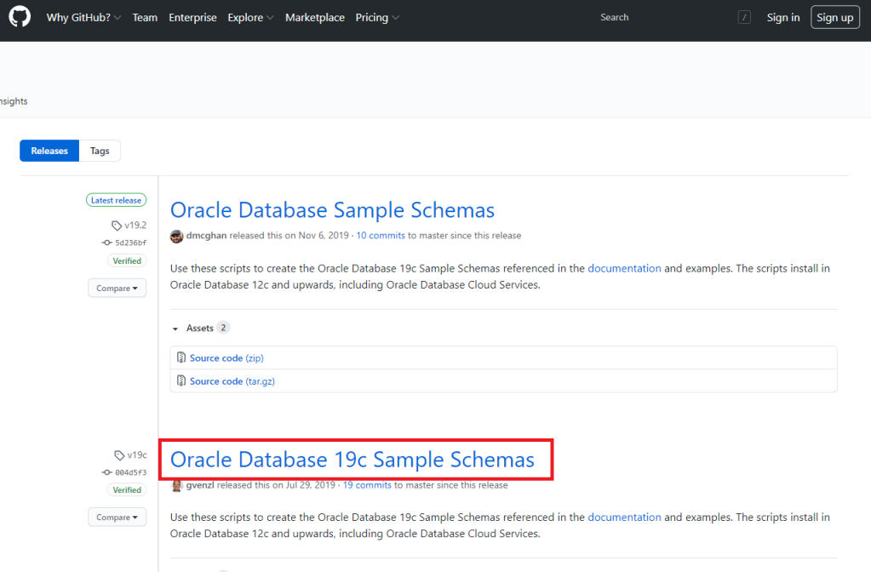The height and width of the screenshot is (572, 871).
Task: Download Source code (tar.gz)
Action: (232, 381)
